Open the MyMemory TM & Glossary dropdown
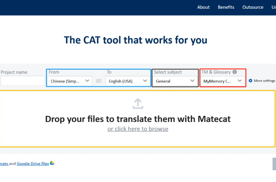 [x=223, y=81]
